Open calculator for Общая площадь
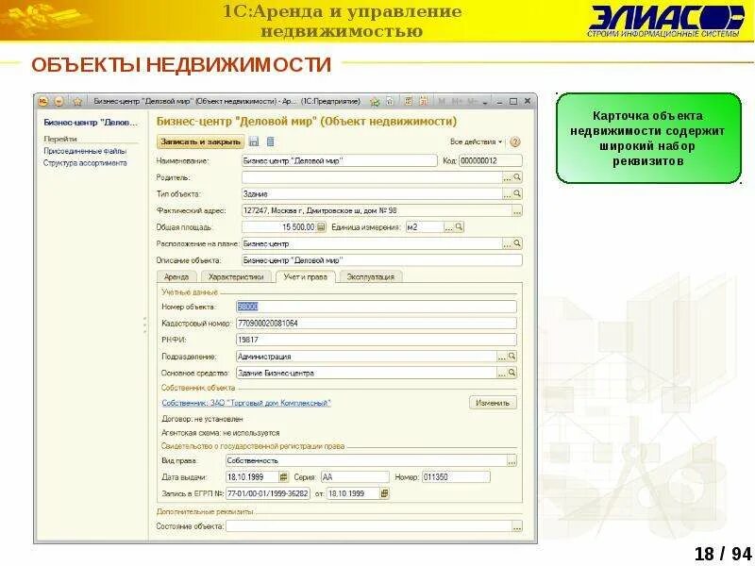 coord(321,226)
